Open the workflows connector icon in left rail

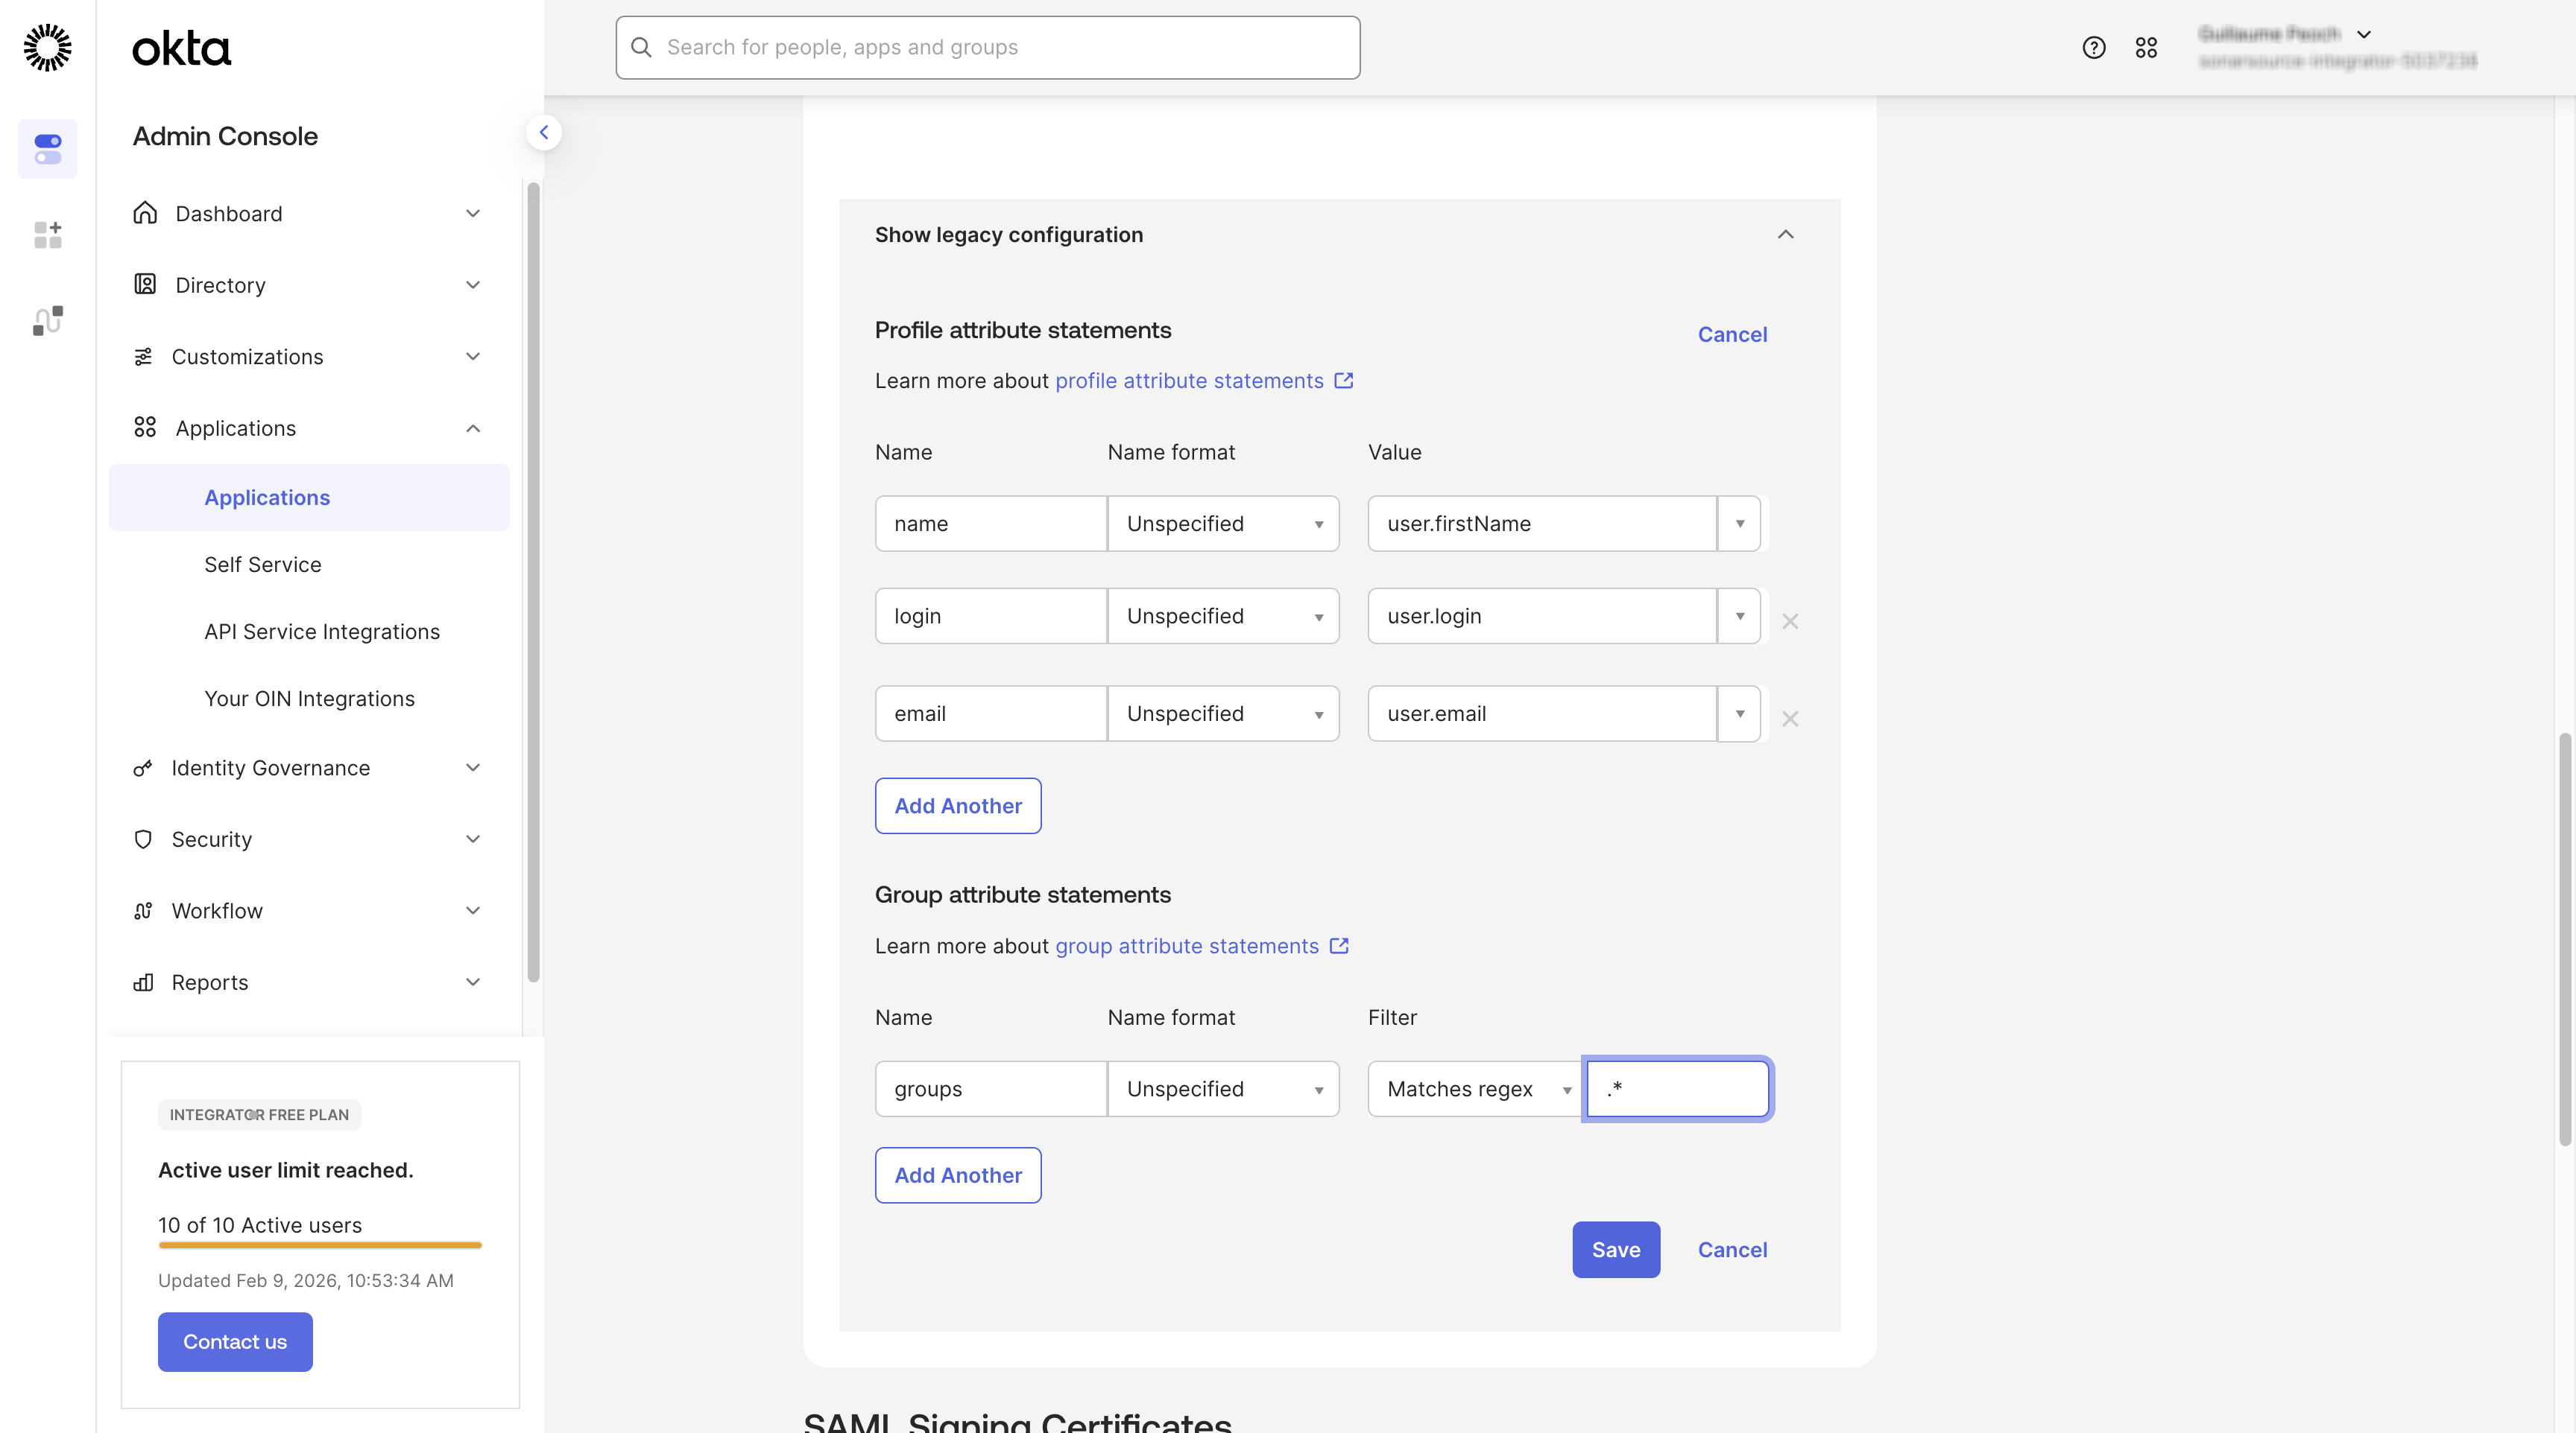coord(47,321)
